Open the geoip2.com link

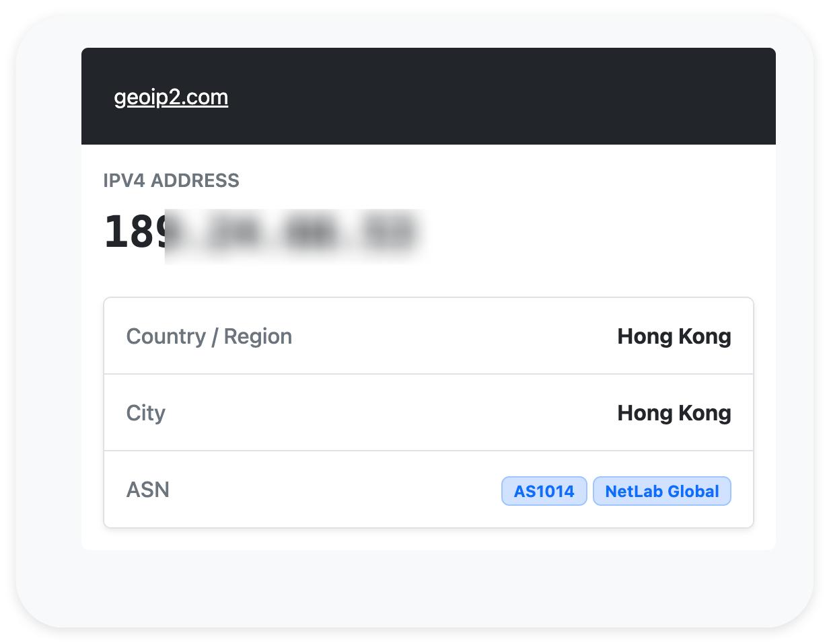tap(171, 98)
